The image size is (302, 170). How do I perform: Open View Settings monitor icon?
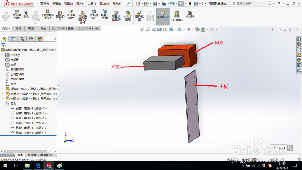(x=212, y=30)
